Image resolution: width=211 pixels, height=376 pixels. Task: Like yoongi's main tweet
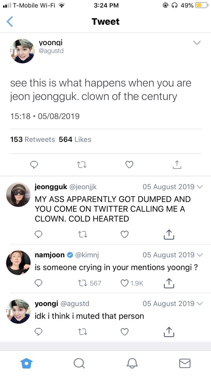coord(129,164)
